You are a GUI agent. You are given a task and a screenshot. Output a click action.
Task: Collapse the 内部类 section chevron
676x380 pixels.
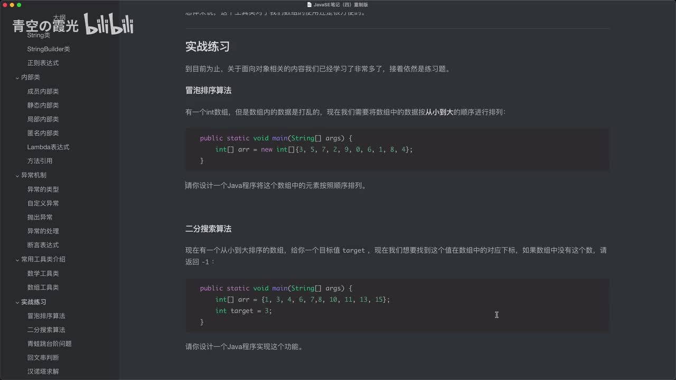click(x=17, y=78)
